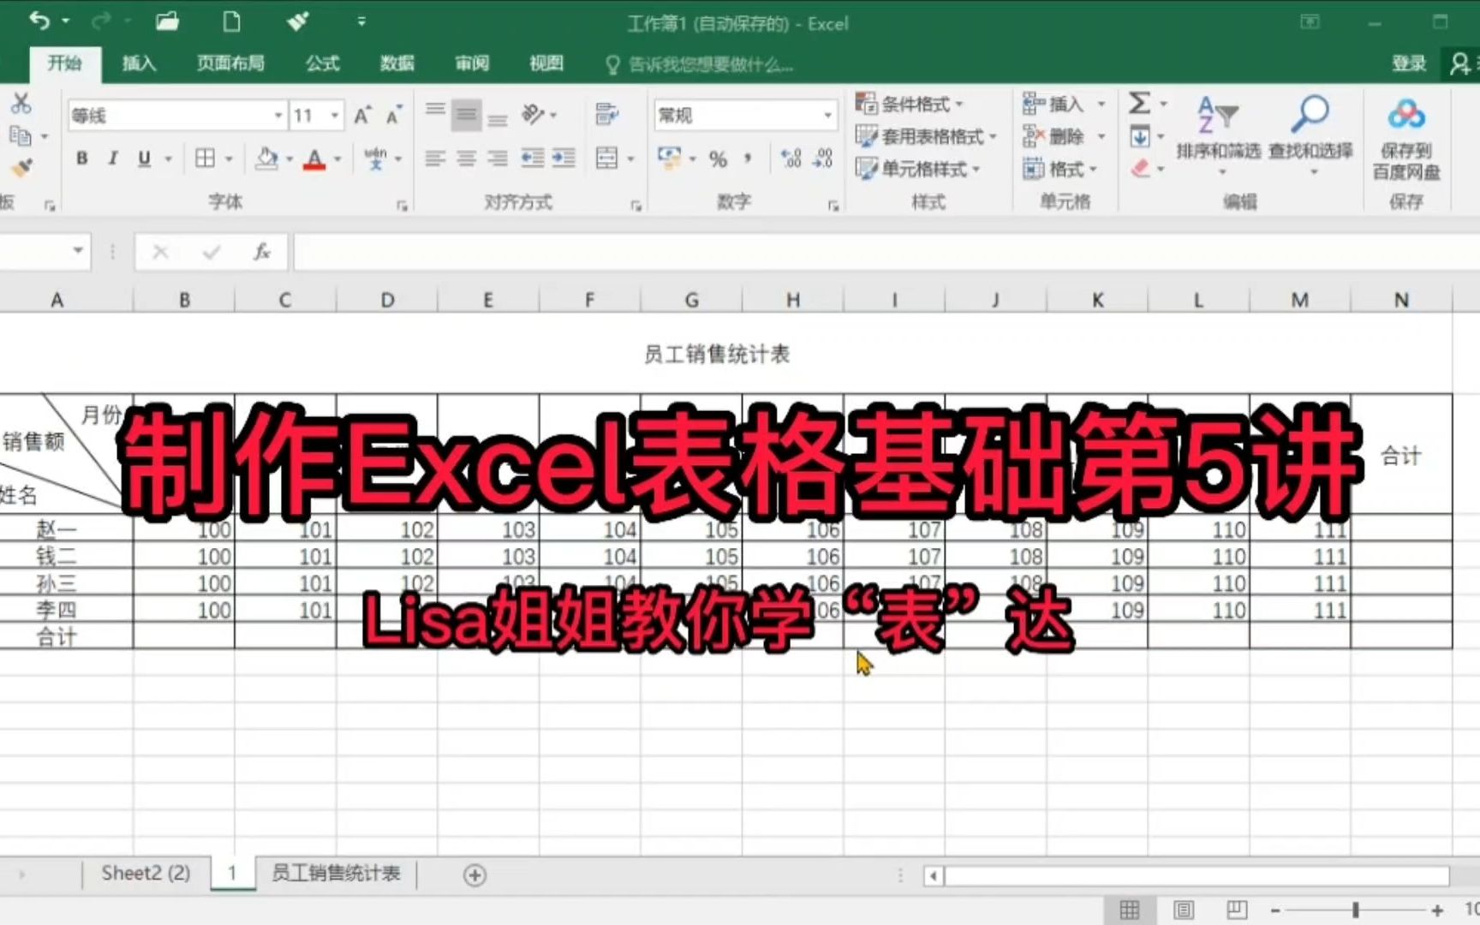This screenshot has width=1480, height=925.
Task: Open number format dropdown 常规
Action: point(827,115)
